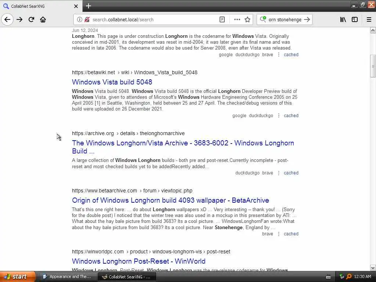Click the on-screen keyboard tray icon
The image size is (376, 282).
click(x=328, y=277)
